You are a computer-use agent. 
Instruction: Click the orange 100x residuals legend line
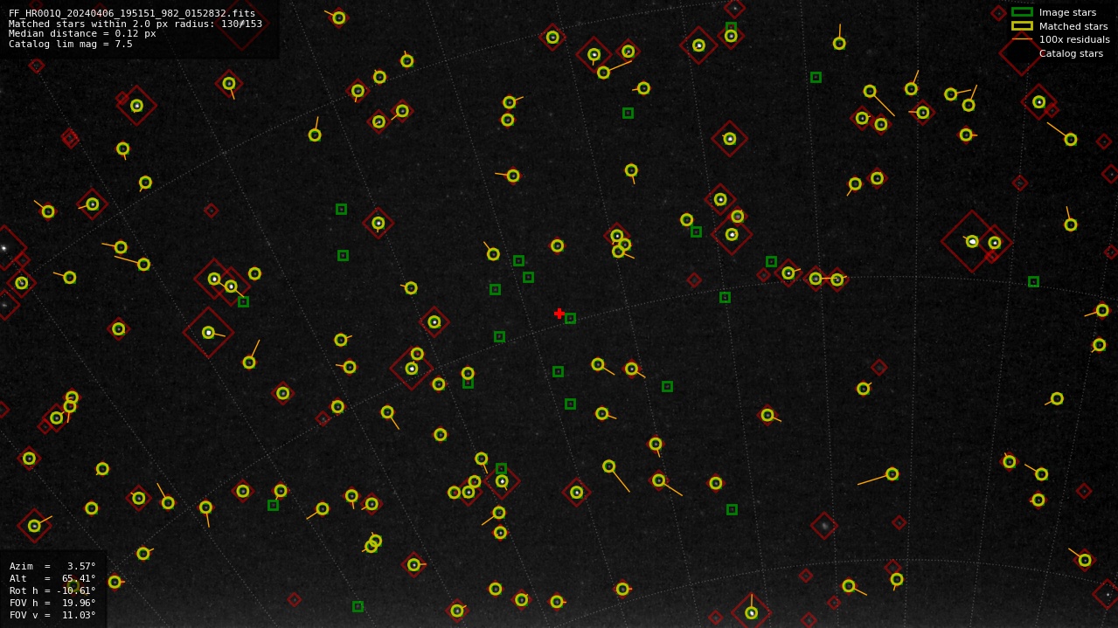coord(1022,39)
